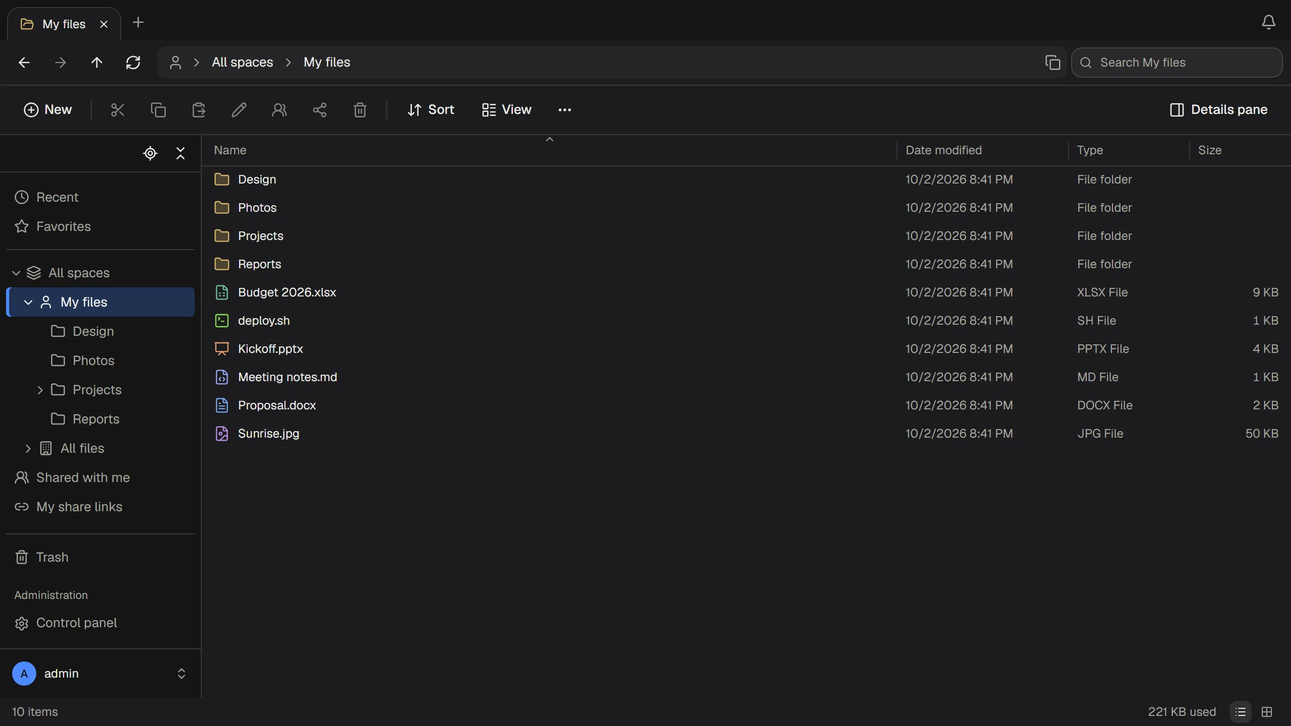1291x726 pixels.
Task: Go to All spaces in breadcrumb
Action: click(243, 63)
